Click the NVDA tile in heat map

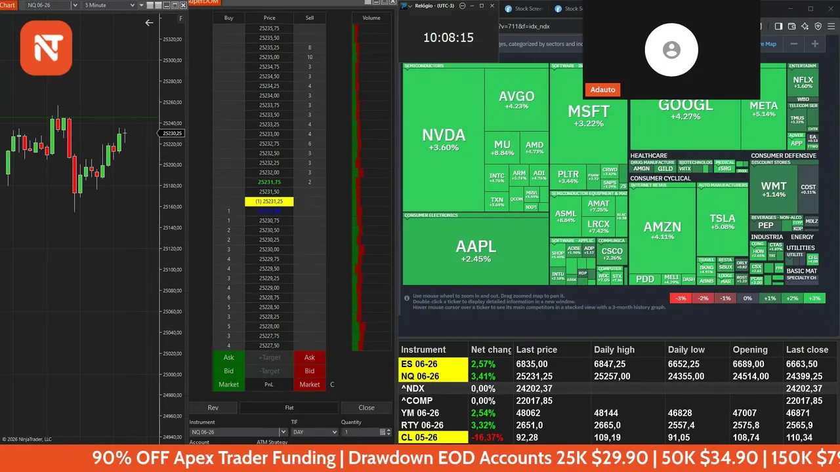point(444,140)
